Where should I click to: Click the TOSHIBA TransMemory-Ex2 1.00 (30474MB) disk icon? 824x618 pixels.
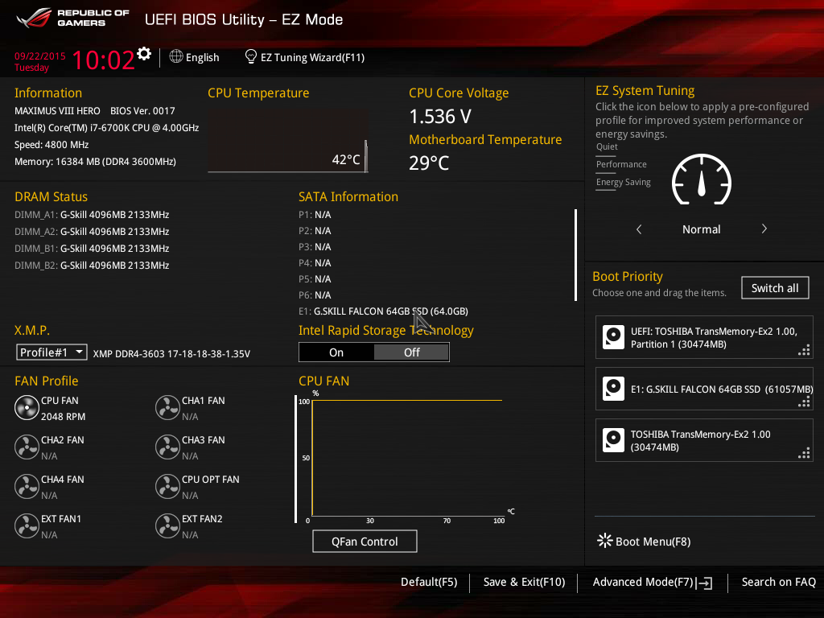coord(613,440)
